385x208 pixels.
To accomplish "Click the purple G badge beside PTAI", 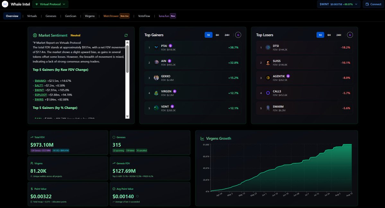I will (171, 46).
